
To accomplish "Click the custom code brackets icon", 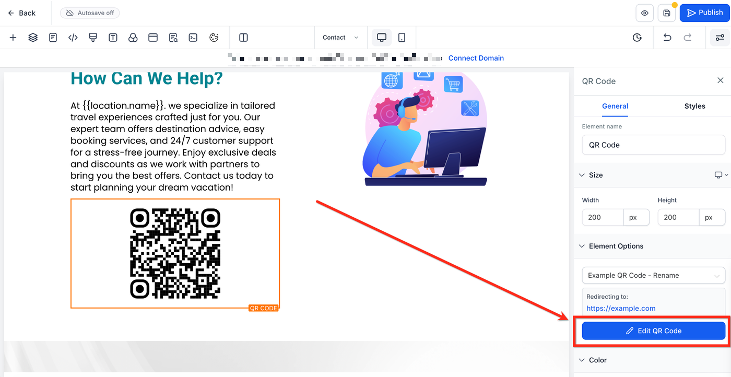I will point(73,38).
